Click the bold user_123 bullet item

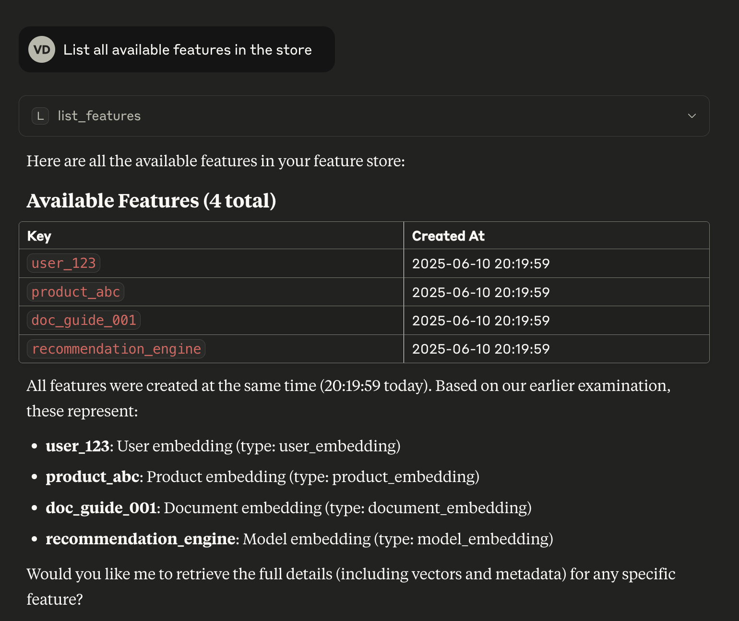[78, 446]
